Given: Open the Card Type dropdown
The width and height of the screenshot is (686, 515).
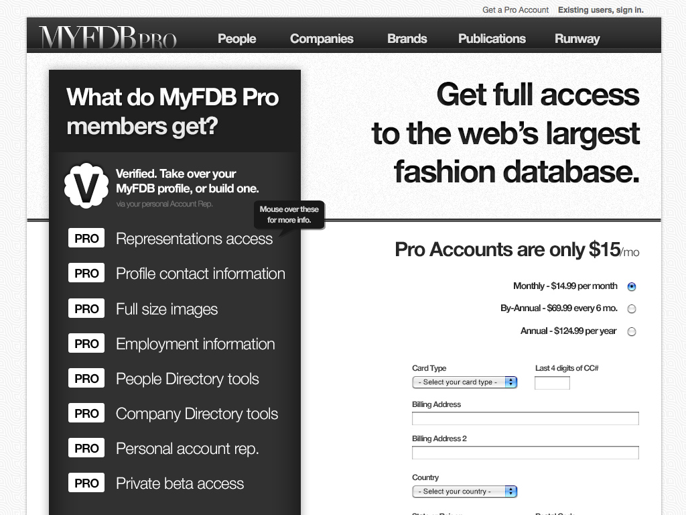Looking at the screenshot, I should tap(464, 382).
